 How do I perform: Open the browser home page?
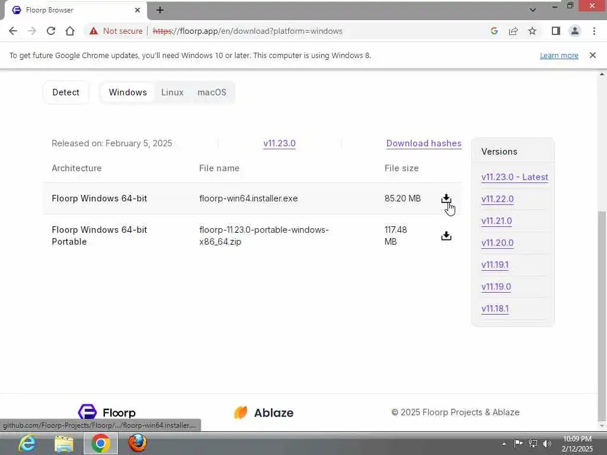pos(70,31)
